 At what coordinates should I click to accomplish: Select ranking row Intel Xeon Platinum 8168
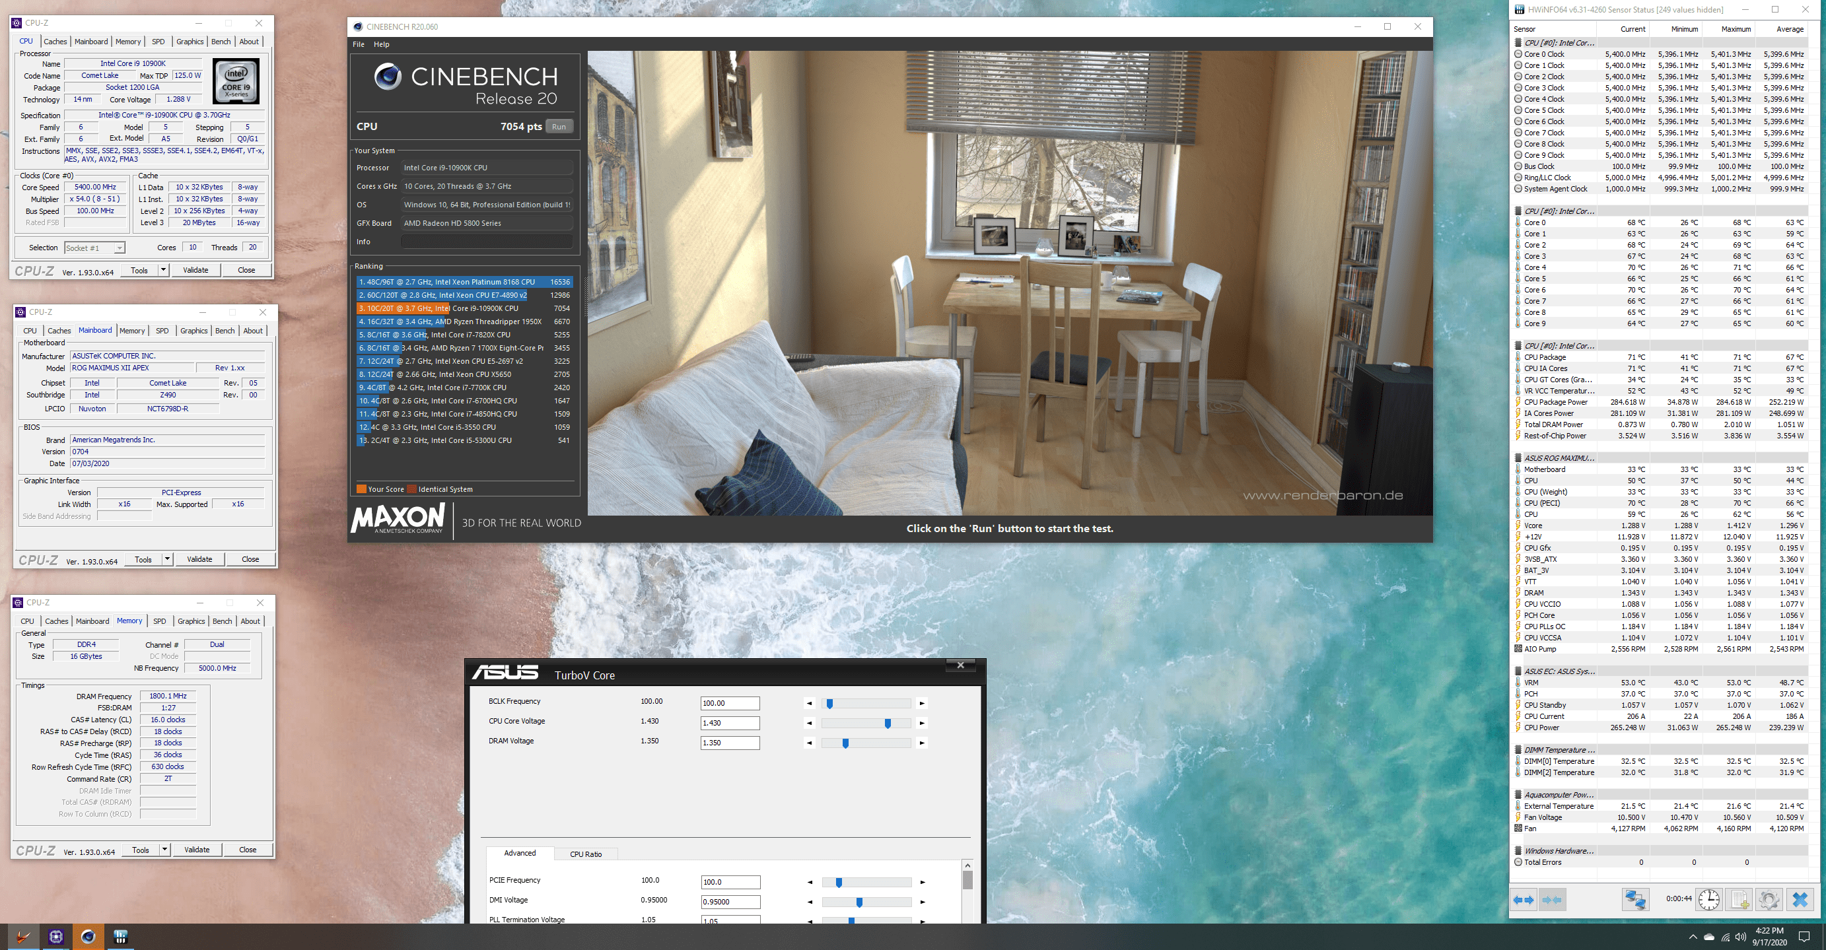(464, 282)
